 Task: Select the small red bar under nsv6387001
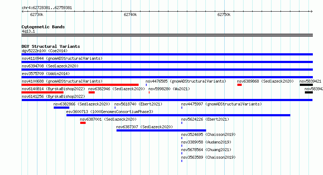[x=83, y=123]
